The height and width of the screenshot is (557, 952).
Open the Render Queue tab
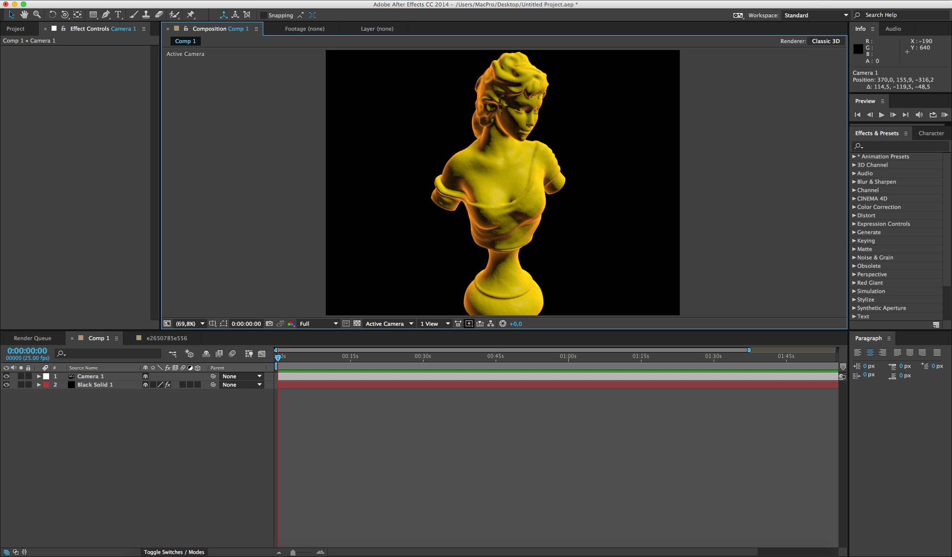(32, 338)
